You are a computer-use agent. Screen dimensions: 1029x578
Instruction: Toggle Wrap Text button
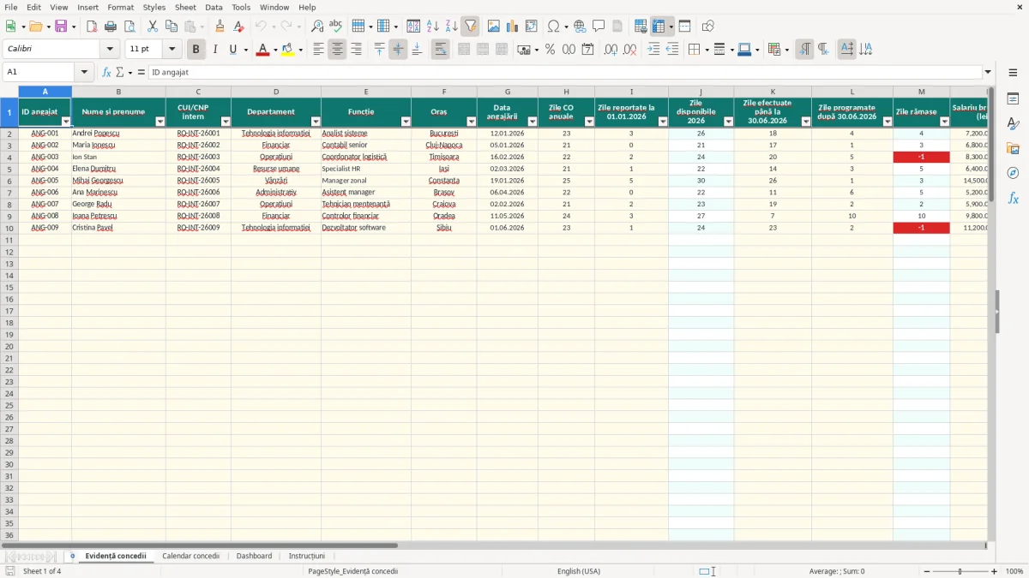(441, 50)
